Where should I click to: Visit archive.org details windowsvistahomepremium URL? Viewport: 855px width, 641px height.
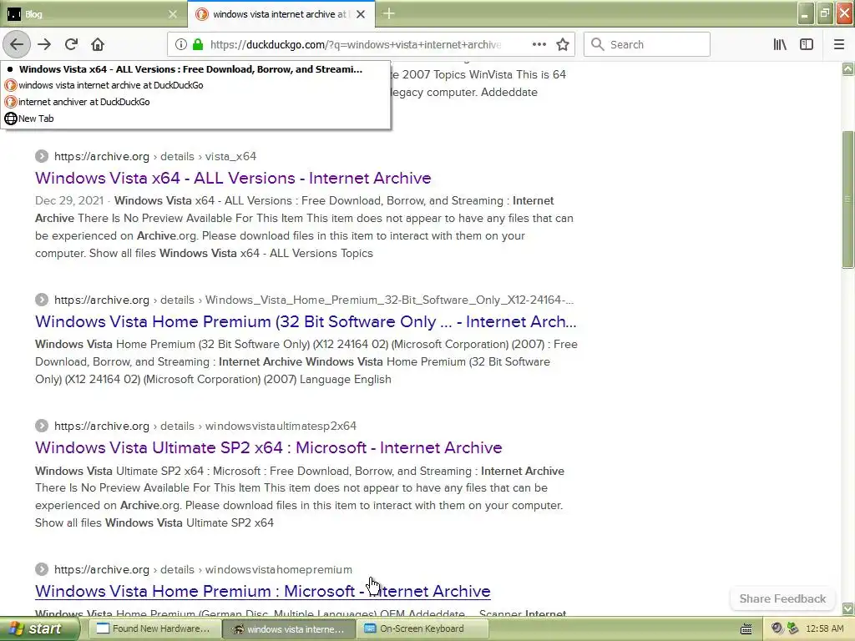(203, 569)
